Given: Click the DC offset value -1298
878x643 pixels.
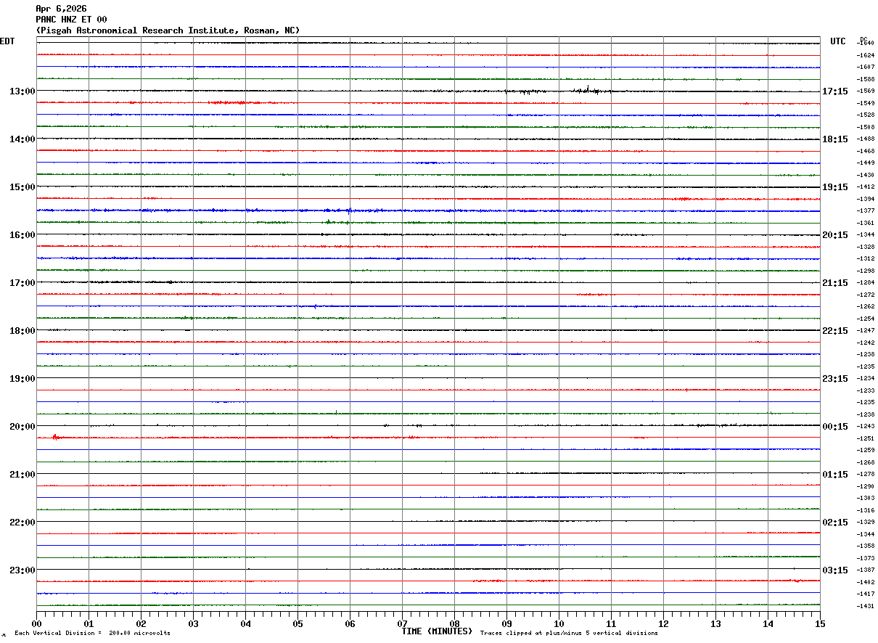Looking at the screenshot, I should (866, 271).
